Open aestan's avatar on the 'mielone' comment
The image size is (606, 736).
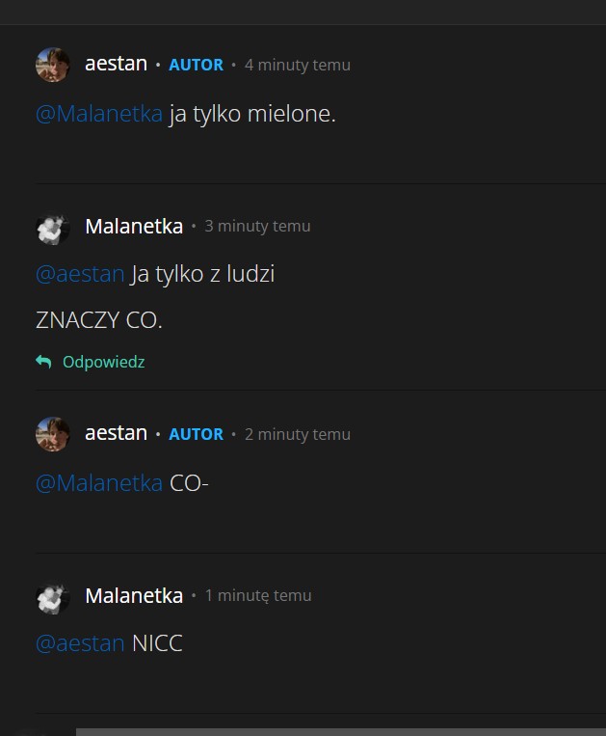52,65
